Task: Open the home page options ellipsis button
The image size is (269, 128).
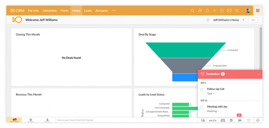Action: coord(253,20)
